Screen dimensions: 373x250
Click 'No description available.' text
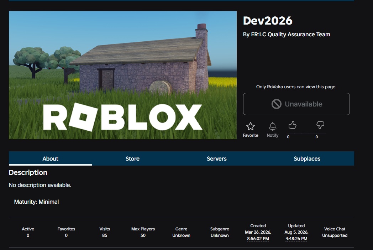point(40,185)
